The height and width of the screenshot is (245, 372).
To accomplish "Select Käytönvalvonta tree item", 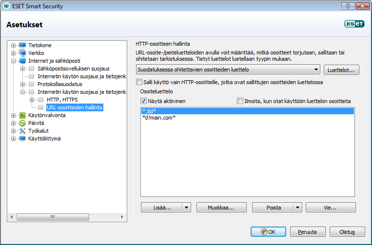I will tap(47, 115).
